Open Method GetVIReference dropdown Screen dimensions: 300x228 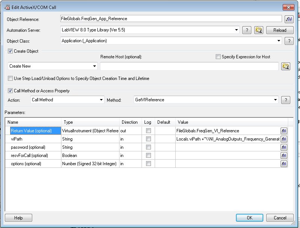tap(275, 100)
